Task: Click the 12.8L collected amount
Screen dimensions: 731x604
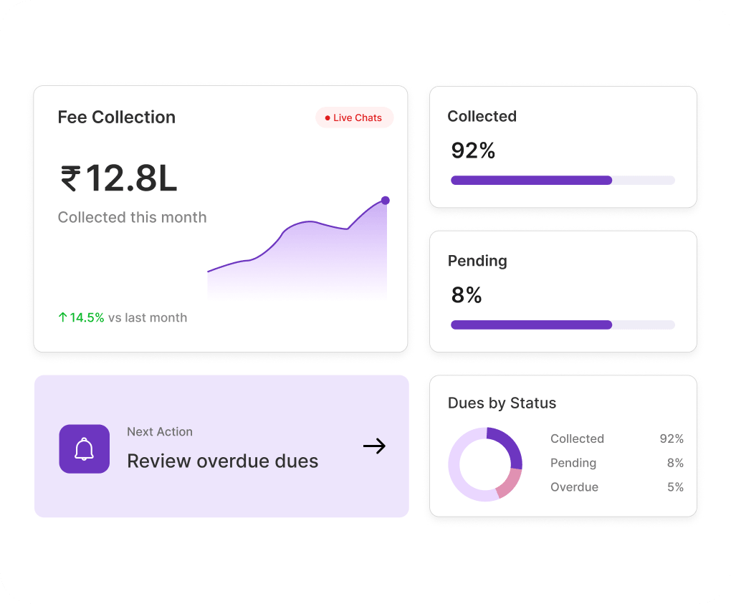Action: coord(131,178)
